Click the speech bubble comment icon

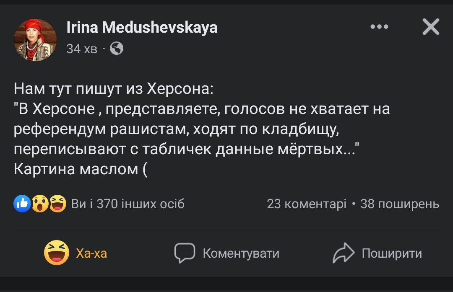point(185,253)
